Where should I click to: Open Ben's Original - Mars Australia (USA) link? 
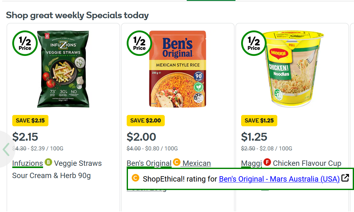pyautogui.click(x=279, y=179)
